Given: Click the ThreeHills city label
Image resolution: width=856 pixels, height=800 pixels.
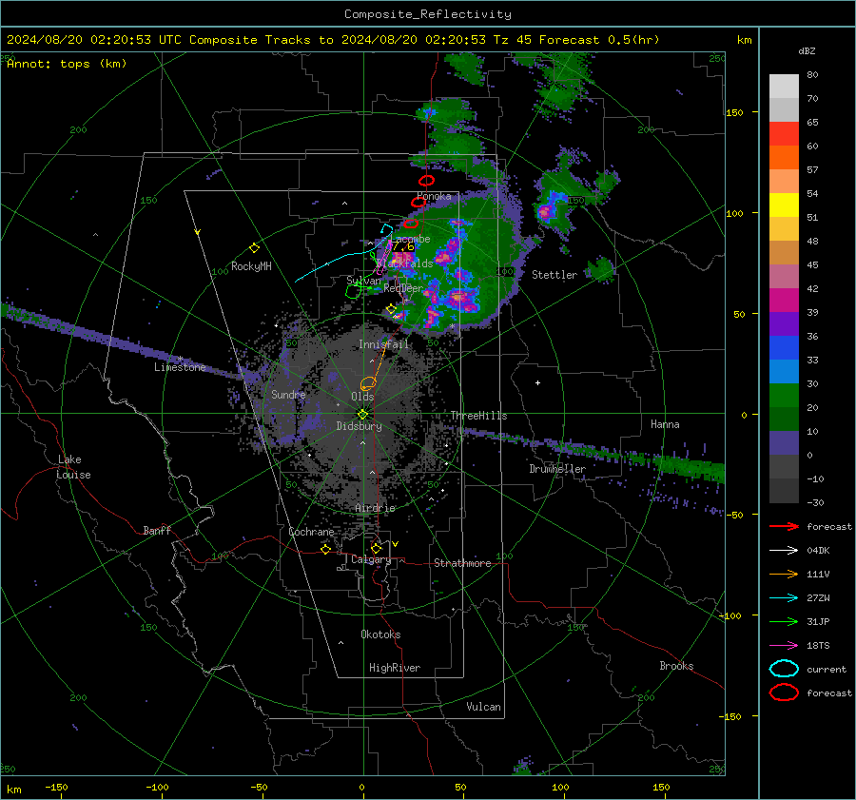Looking at the screenshot, I should [x=478, y=416].
